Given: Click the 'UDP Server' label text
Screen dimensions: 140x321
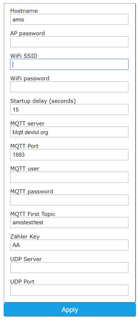Looking at the screenshot, I should 26,259.
